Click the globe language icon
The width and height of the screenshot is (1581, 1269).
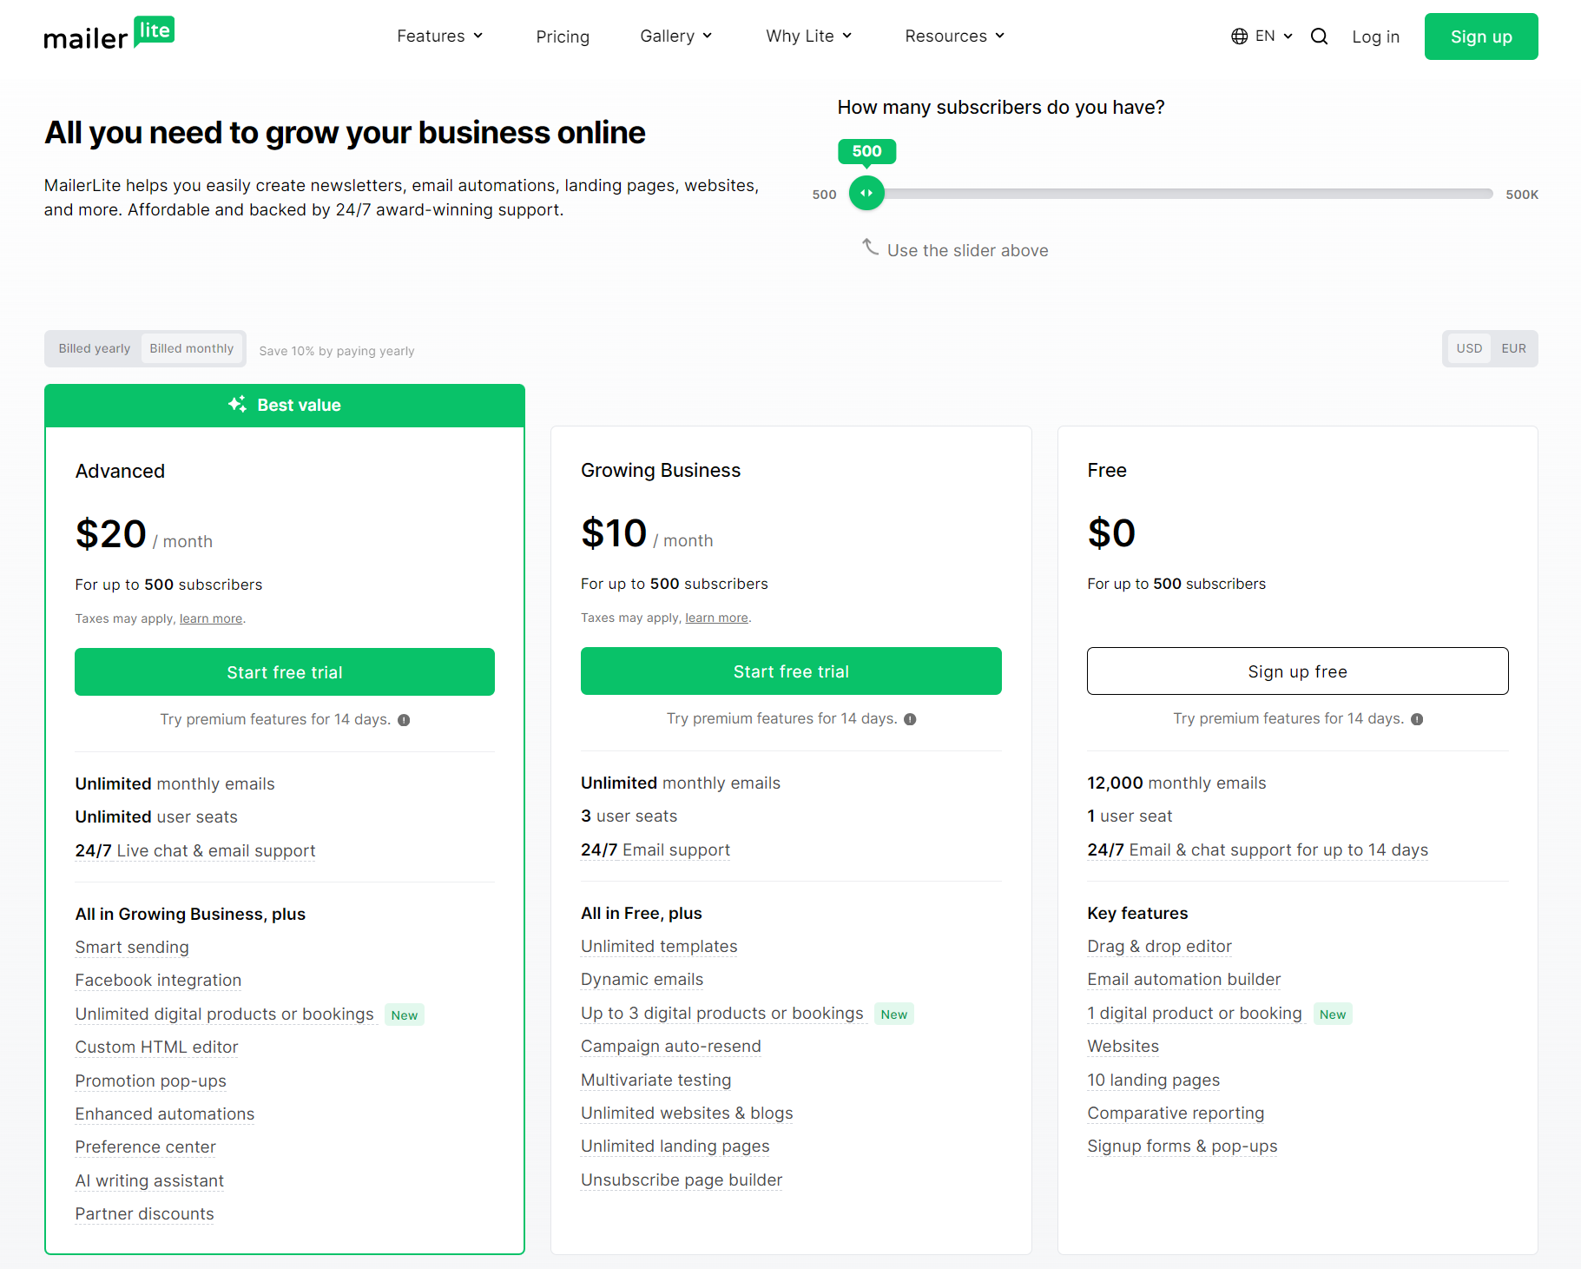1239,36
